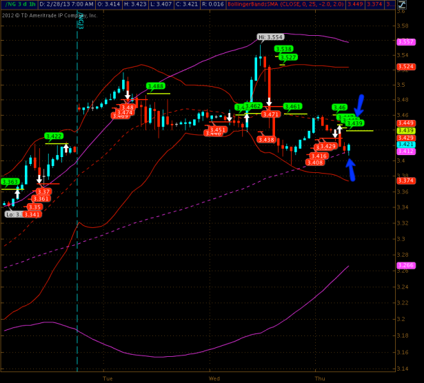Click the red 3.408 signal bubble

click(315, 163)
